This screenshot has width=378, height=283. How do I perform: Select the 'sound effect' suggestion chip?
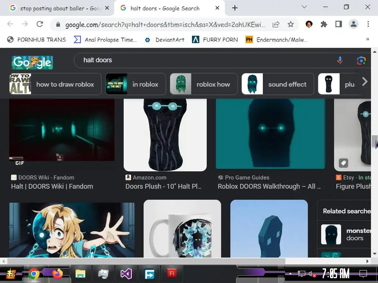click(x=278, y=84)
